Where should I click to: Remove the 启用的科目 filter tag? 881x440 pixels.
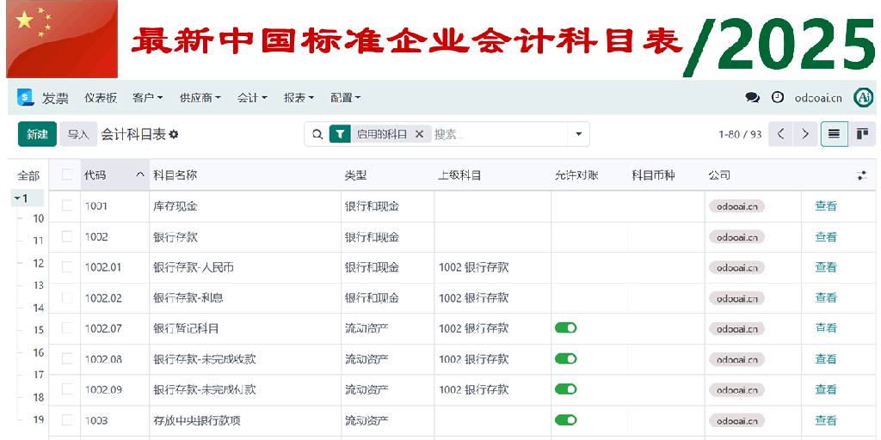tap(419, 134)
